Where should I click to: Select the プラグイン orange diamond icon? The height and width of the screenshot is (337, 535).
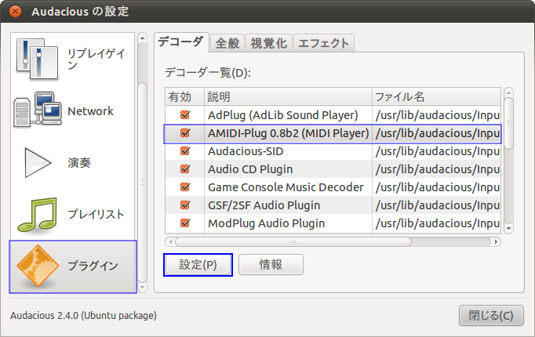(x=38, y=266)
